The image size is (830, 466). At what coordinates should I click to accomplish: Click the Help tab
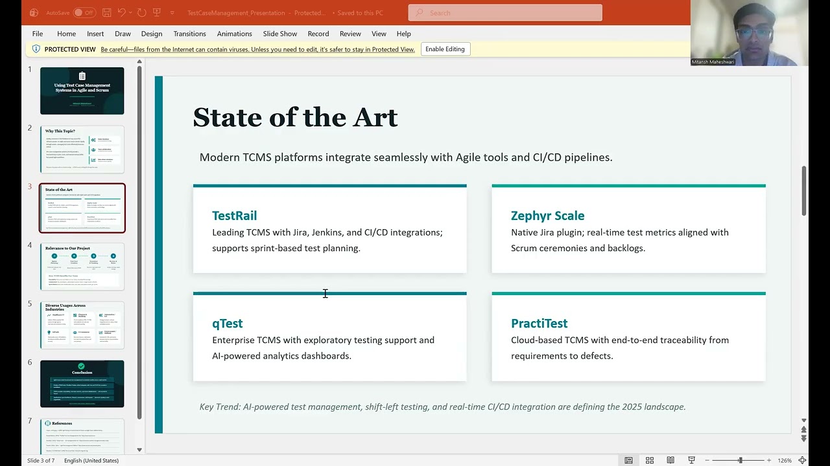coord(403,34)
